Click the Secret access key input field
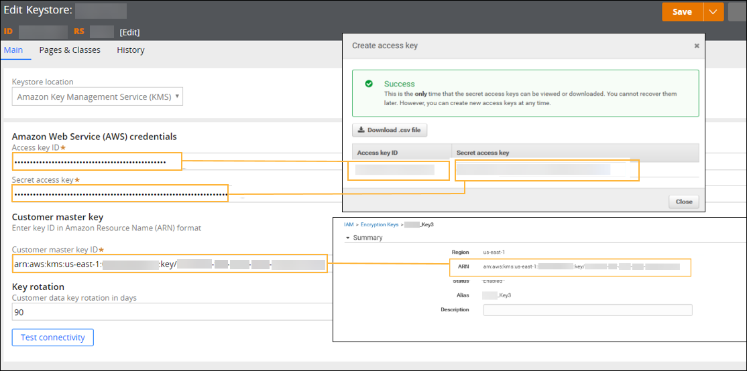Image resolution: width=747 pixels, height=371 pixels. (120, 194)
